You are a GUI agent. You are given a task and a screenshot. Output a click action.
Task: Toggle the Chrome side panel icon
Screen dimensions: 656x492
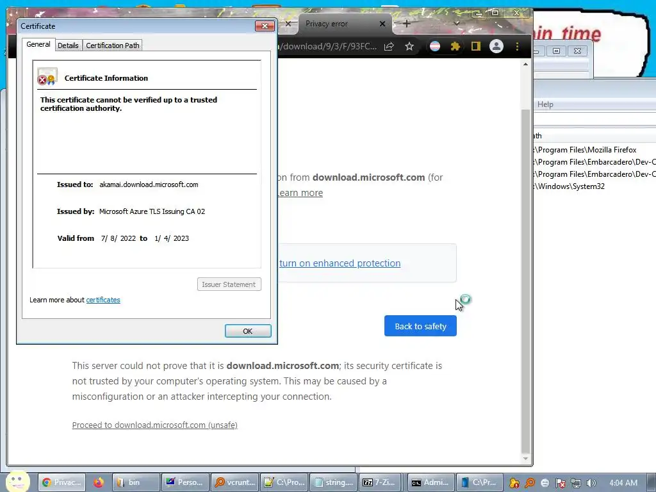coord(476,46)
